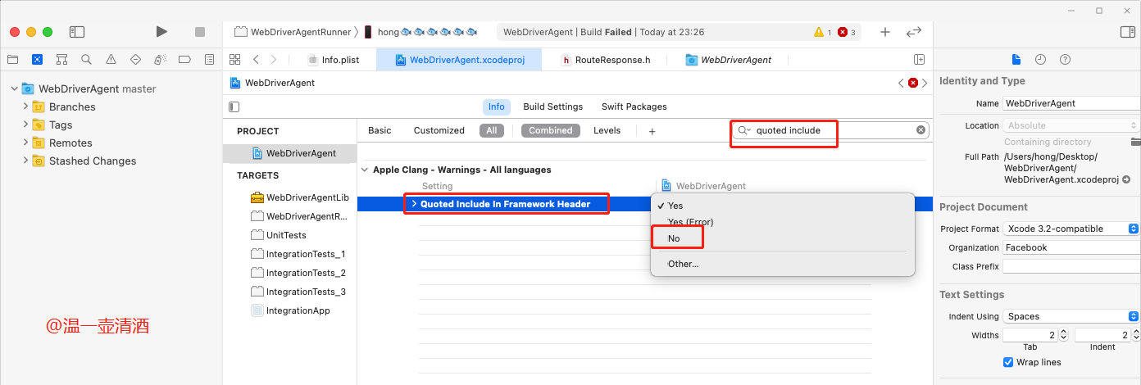Viewport: 1141px width, 385px height.
Task: Clear the build settings search field
Action: tap(921, 130)
